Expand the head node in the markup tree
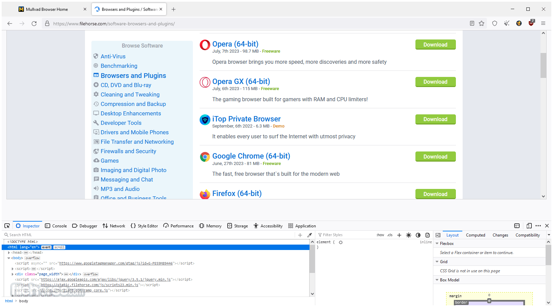 click(x=9, y=253)
